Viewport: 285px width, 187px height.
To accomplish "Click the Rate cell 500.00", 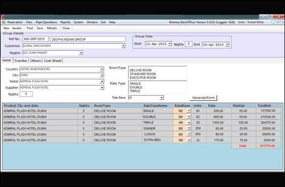I will pos(218,111).
